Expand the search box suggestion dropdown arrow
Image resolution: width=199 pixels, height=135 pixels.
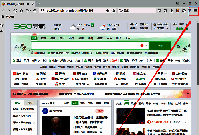[147, 46]
